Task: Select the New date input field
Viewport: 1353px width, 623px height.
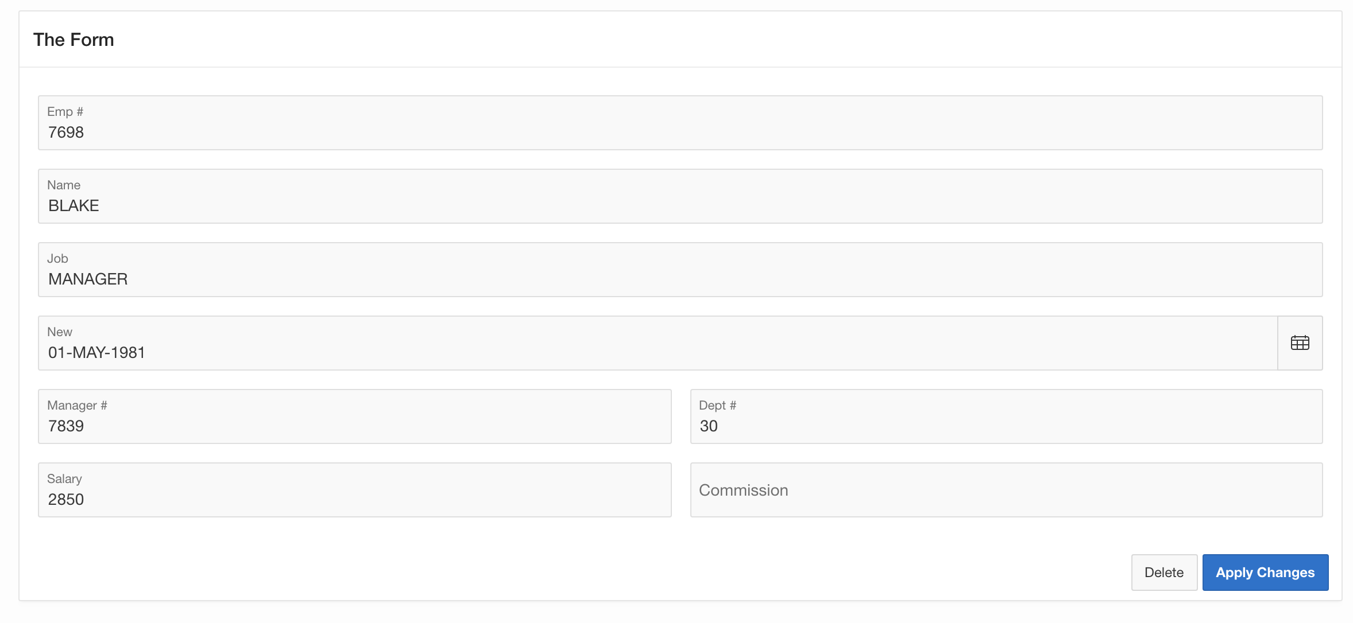Action: [657, 352]
